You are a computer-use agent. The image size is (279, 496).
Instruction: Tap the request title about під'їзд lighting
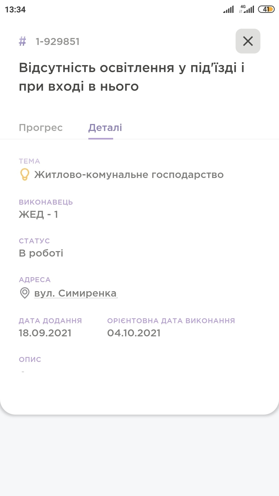point(131,77)
